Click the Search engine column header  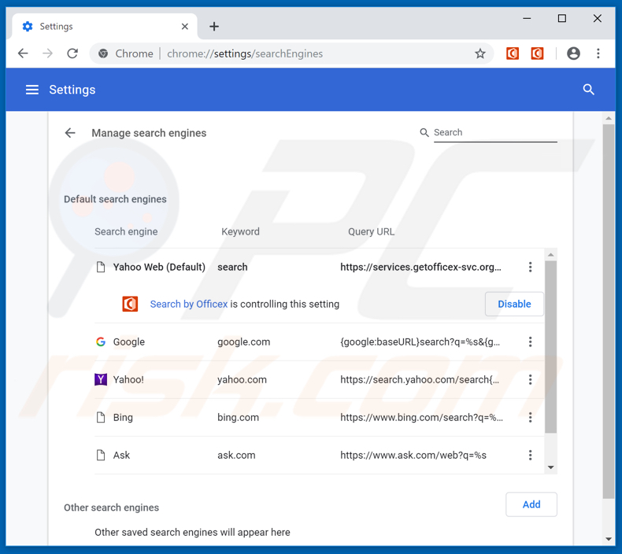click(126, 231)
